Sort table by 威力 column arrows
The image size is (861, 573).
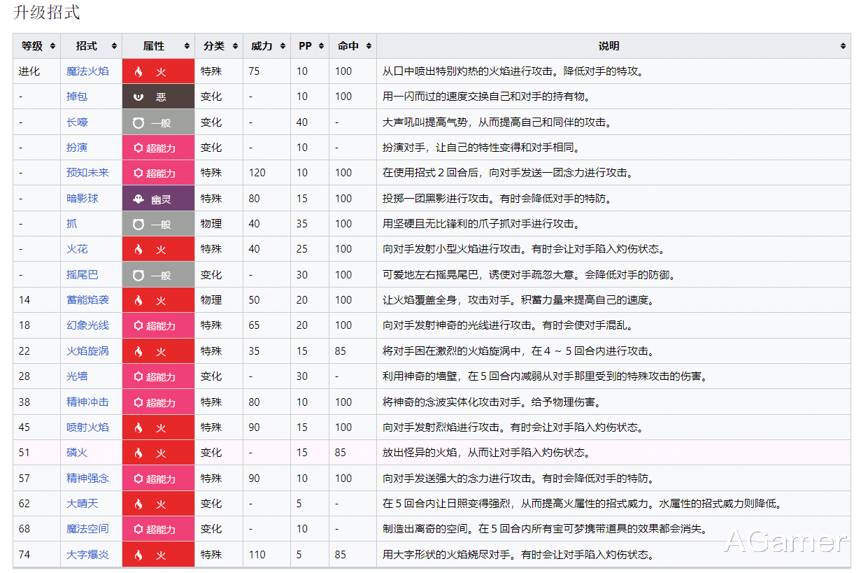283,46
